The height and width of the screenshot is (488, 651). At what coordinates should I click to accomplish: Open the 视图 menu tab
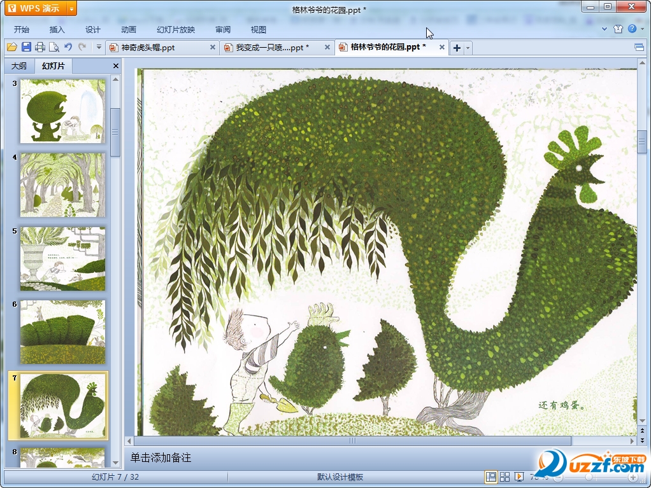[258, 29]
